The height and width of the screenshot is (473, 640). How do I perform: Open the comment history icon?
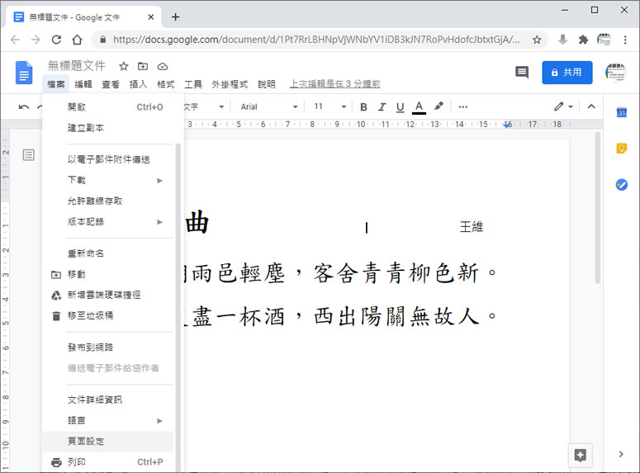pos(522,73)
